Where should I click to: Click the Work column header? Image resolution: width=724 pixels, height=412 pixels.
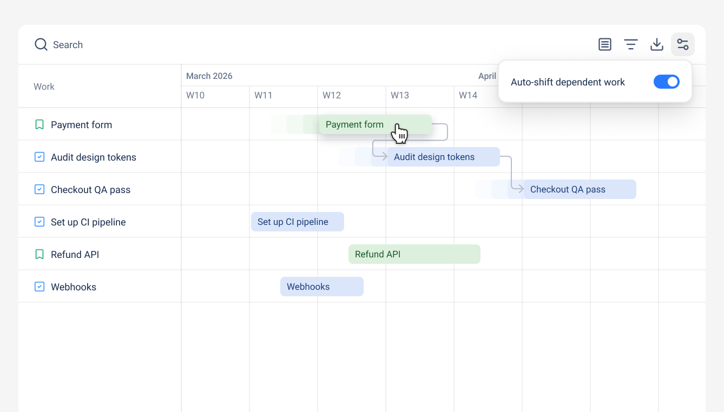tap(44, 87)
